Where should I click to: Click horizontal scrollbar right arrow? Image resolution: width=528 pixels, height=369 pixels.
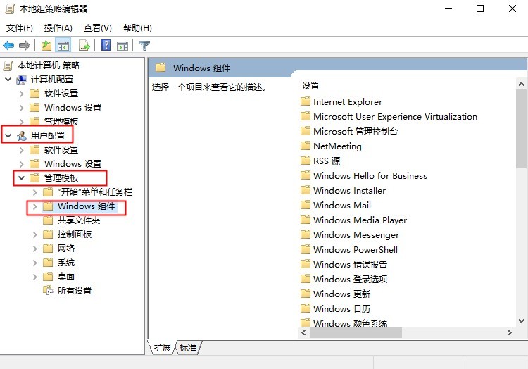(510, 332)
